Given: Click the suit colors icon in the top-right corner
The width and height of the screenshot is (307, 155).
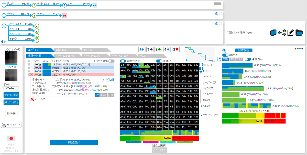Looking at the screenshot, I should [299, 48].
